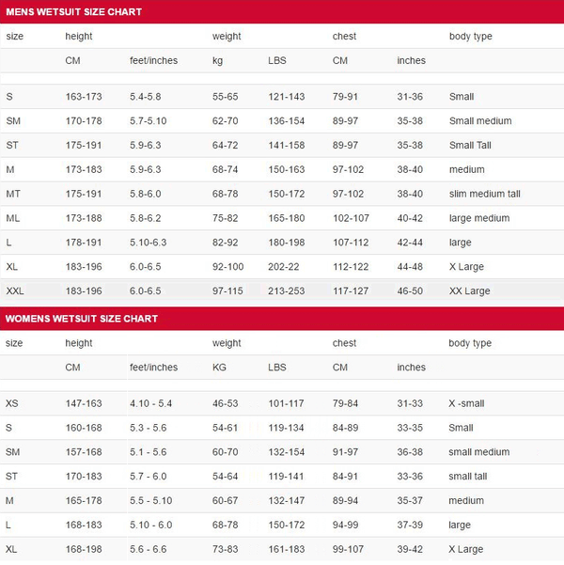
Task: Select womens height value "147-163"
Action: (84, 403)
